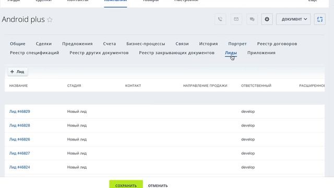Viewport: 334px width, 188px height.
Task: Open the История tab
Action: tap(209, 44)
